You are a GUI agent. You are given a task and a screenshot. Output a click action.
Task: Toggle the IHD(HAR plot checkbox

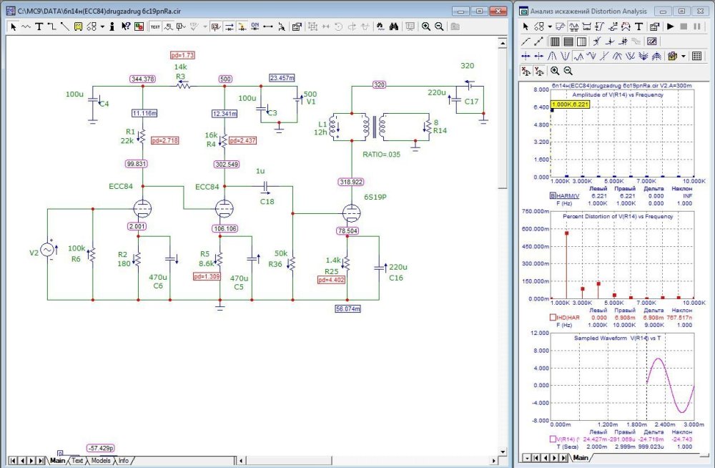[x=552, y=317]
